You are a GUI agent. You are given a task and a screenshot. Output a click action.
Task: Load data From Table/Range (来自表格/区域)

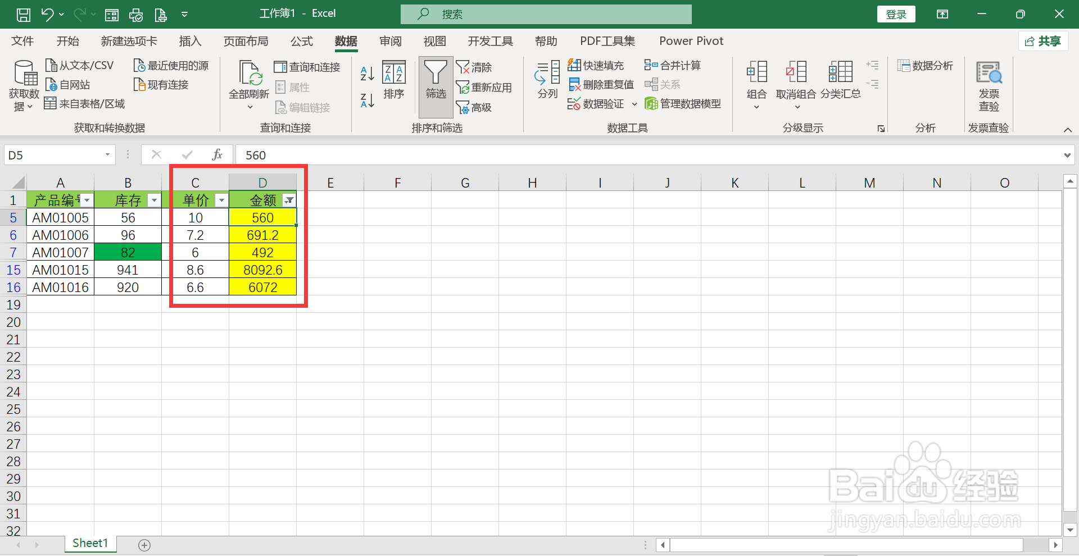tap(84, 104)
